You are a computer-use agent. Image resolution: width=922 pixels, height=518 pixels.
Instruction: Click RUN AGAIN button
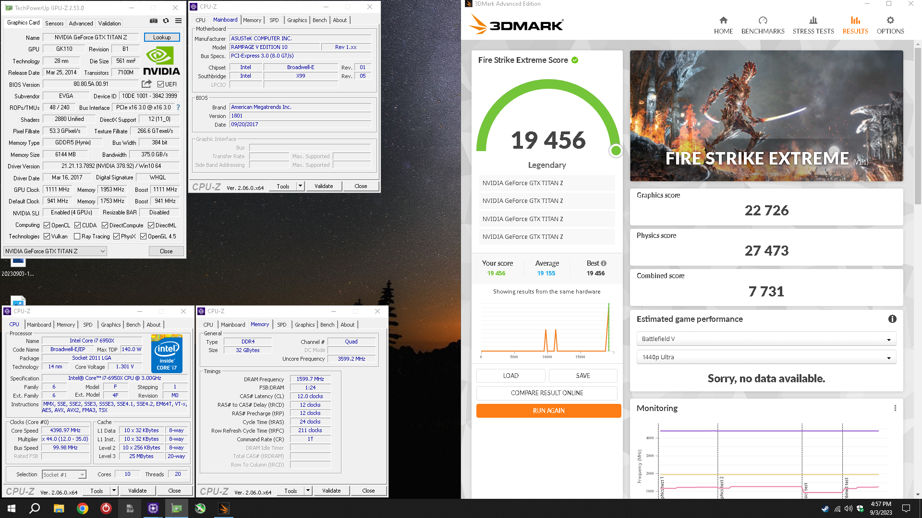548,411
